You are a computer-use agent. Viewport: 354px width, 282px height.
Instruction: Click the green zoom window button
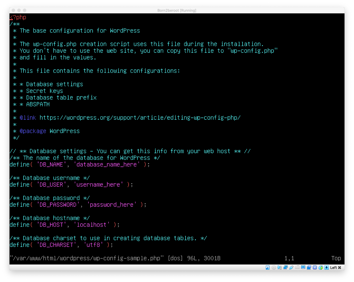pos(25,10)
